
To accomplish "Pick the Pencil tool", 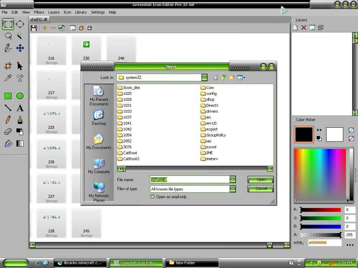I will [8, 120].
